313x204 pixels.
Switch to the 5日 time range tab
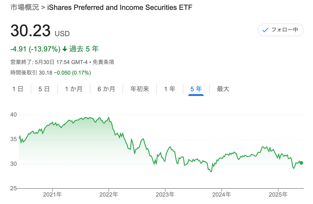(x=44, y=89)
